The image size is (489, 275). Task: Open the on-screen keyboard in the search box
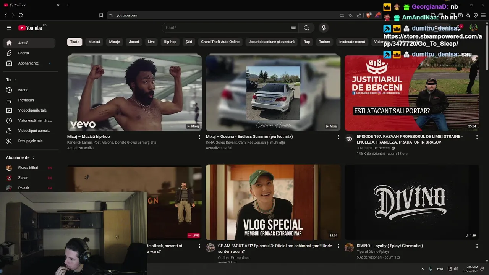click(293, 28)
